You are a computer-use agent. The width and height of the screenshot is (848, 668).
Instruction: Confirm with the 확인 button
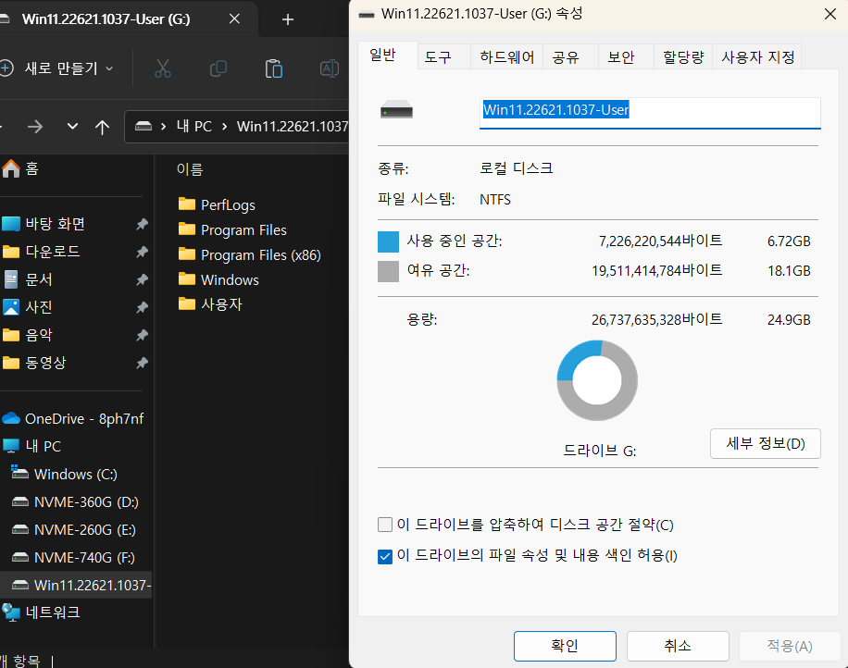565,646
